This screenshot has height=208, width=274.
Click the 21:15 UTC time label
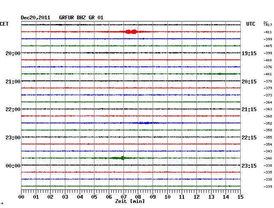249,109
